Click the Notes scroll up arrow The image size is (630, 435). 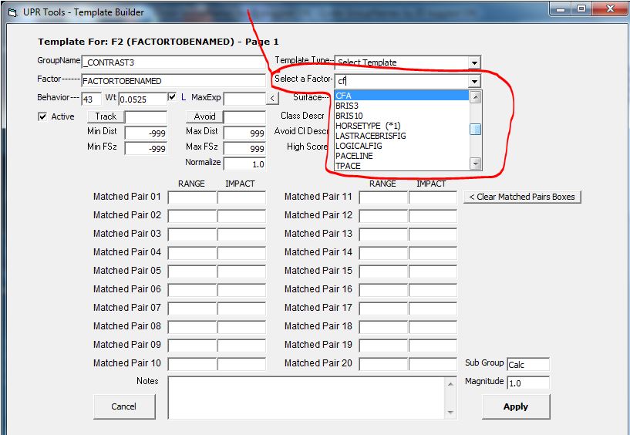450,384
